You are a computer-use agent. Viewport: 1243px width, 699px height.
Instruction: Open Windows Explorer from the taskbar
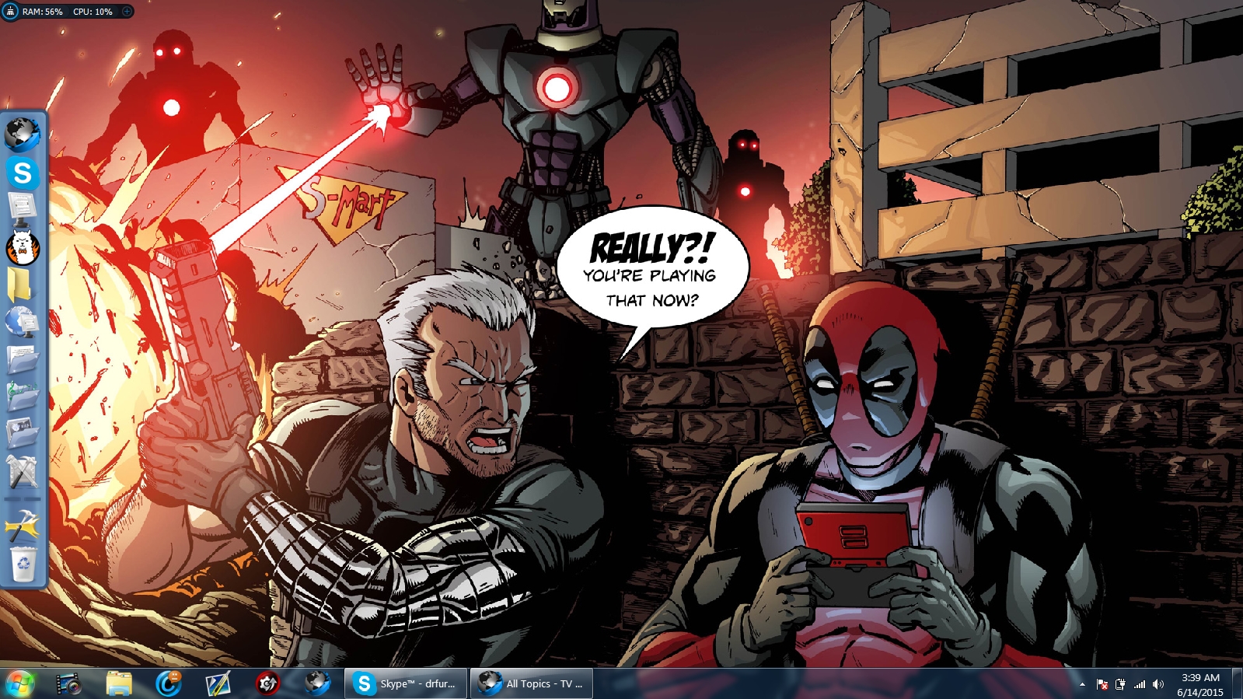119,683
